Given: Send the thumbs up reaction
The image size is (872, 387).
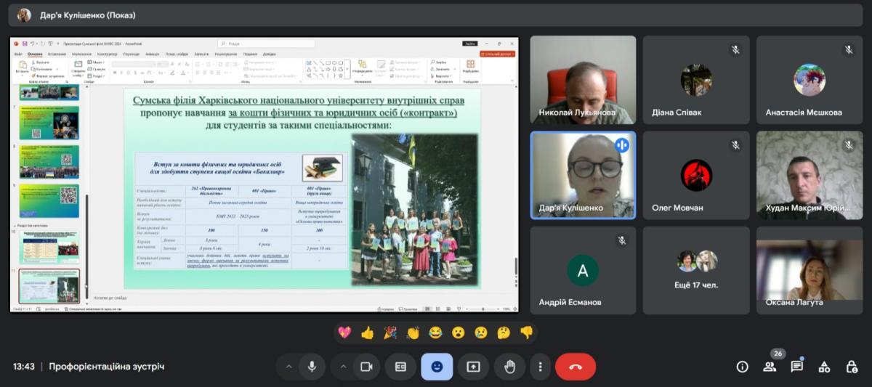Looking at the screenshot, I should pyautogui.click(x=367, y=333).
